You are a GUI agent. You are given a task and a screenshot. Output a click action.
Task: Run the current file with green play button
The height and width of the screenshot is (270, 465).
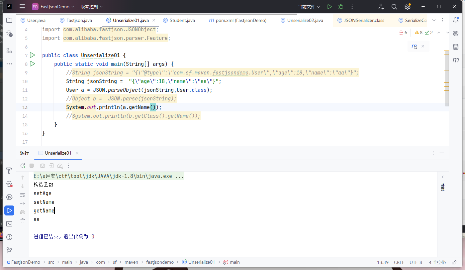click(x=329, y=7)
